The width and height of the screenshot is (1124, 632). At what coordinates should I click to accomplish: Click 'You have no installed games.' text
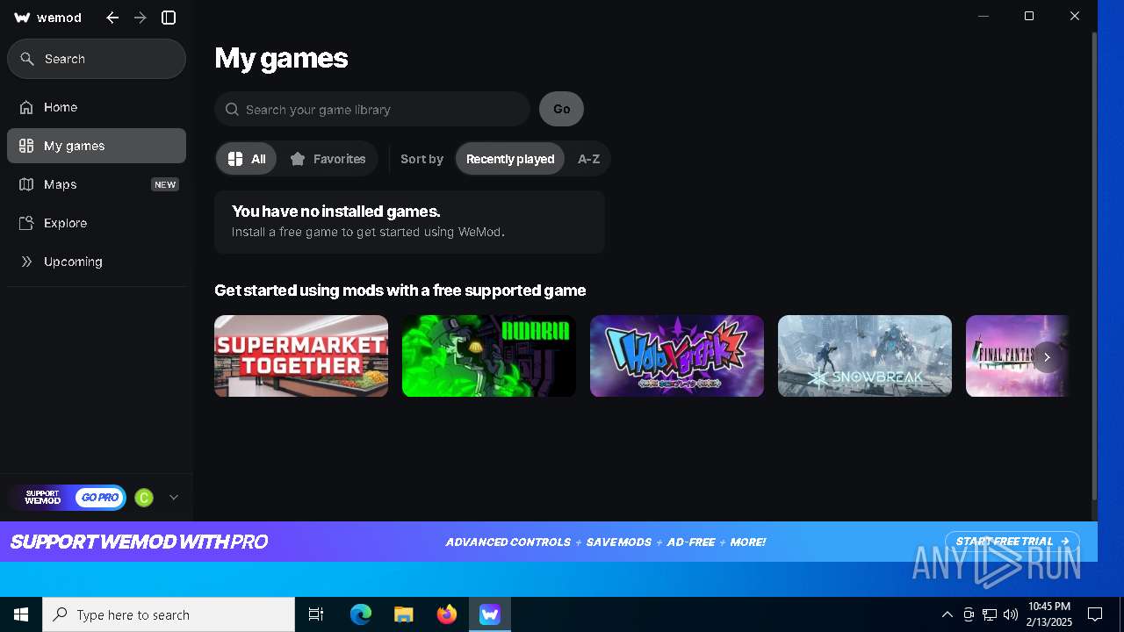pos(336,212)
